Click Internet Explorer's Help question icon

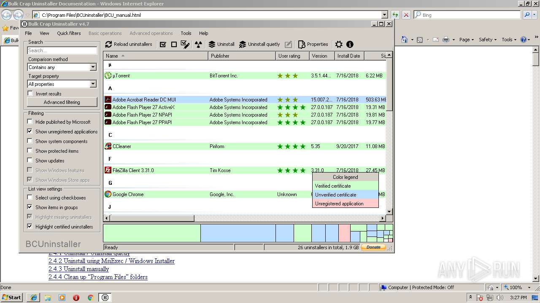click(x=524, y=40)
